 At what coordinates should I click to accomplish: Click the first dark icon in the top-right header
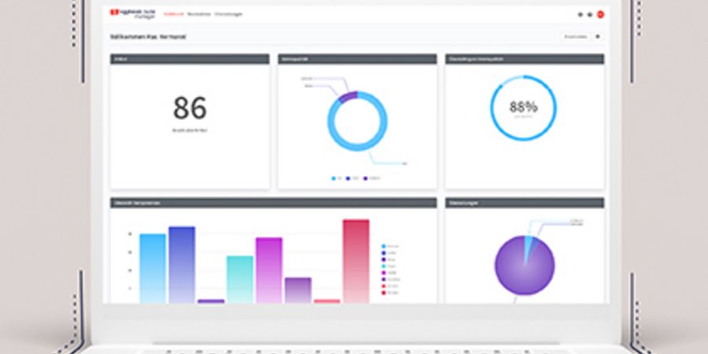tap(581, 14)
